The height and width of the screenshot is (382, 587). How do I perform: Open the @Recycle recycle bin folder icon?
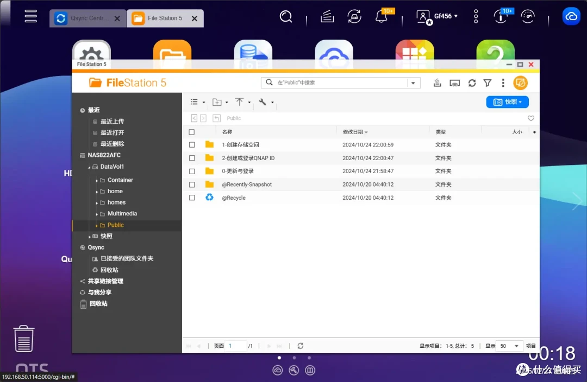coord(209,198)
